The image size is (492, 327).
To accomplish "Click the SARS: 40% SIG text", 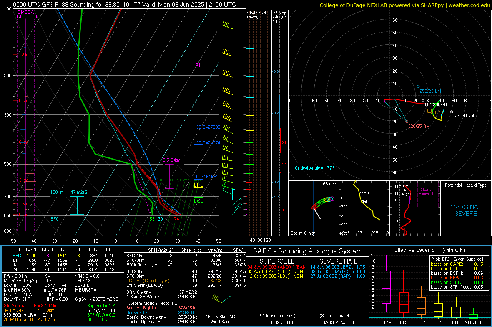I will [x=338, y=322].
